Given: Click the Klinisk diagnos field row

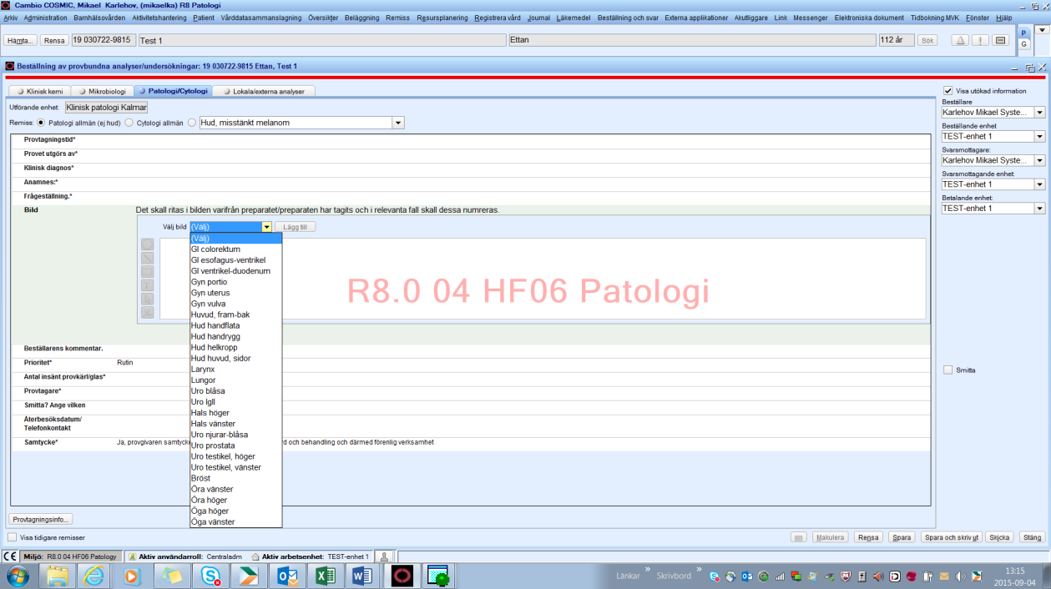Looking at the screenshot, I should click(x=471, y=169).
